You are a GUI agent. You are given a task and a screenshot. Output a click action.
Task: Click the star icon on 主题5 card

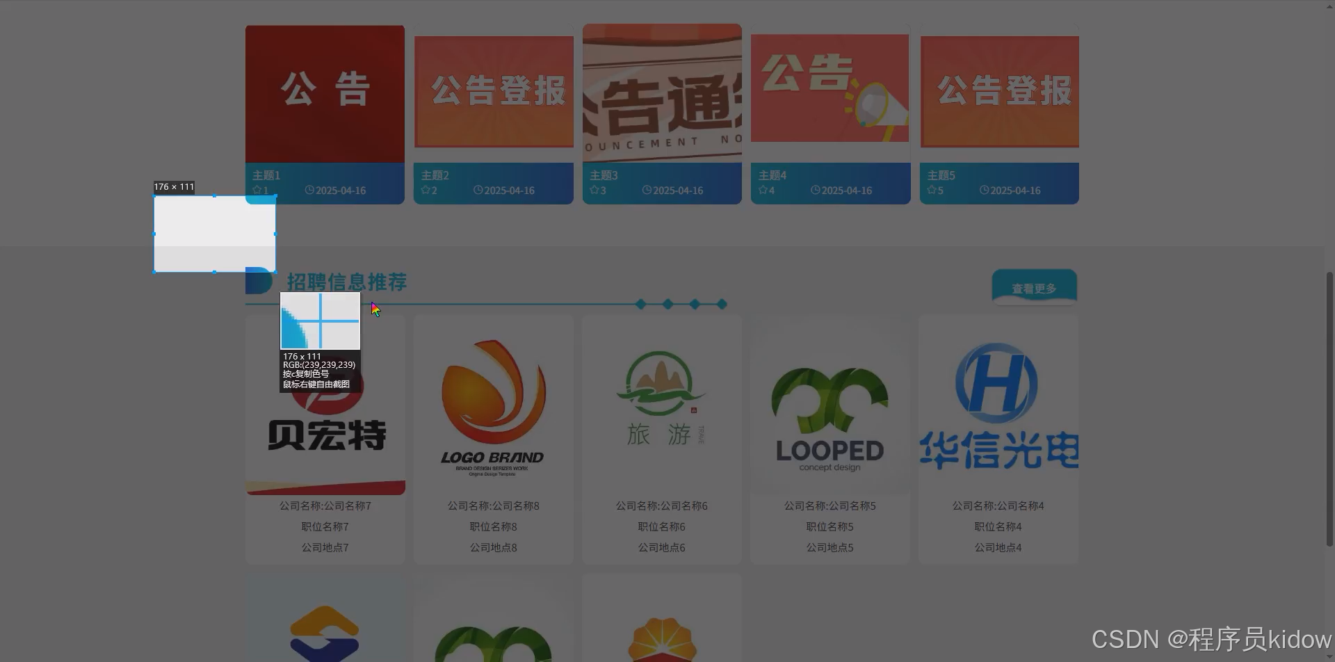930,190
